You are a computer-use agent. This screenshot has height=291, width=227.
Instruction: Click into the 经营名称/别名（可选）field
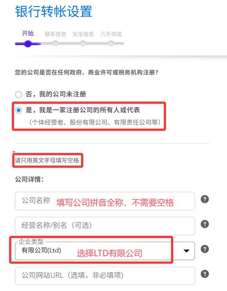point(105,226)
